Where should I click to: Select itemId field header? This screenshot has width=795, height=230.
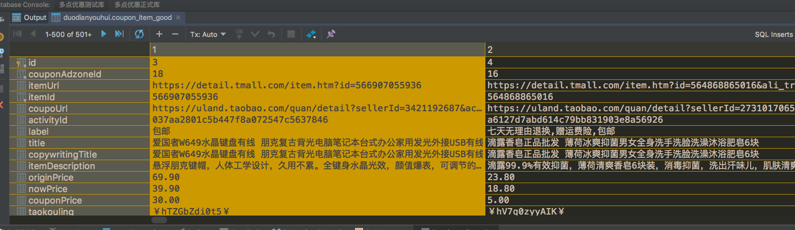point(80,97)
